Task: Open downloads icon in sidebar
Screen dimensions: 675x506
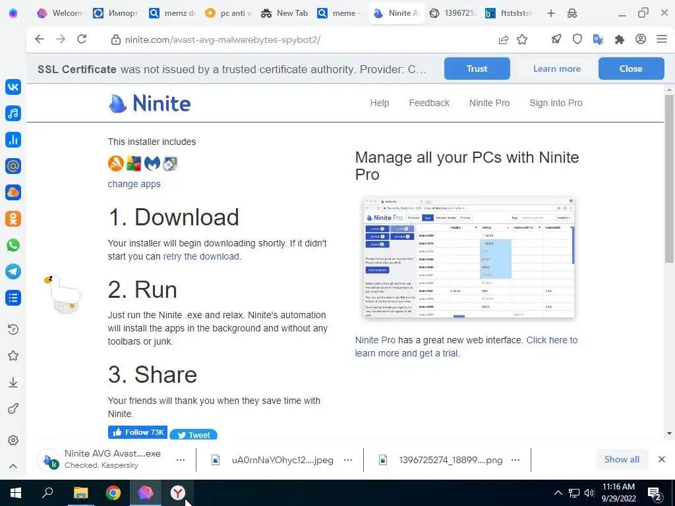Action: (13, 383)
